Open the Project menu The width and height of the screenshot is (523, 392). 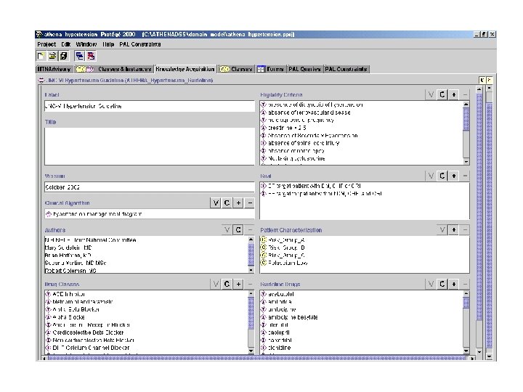[46, 44]
